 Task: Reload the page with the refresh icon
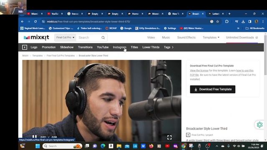point(35,22)
